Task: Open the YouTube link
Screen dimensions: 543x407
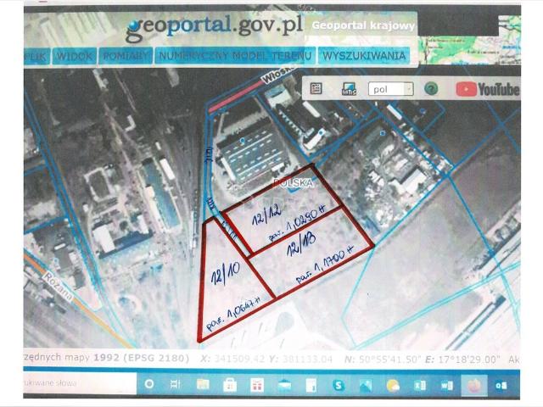Action: [487, 89]
